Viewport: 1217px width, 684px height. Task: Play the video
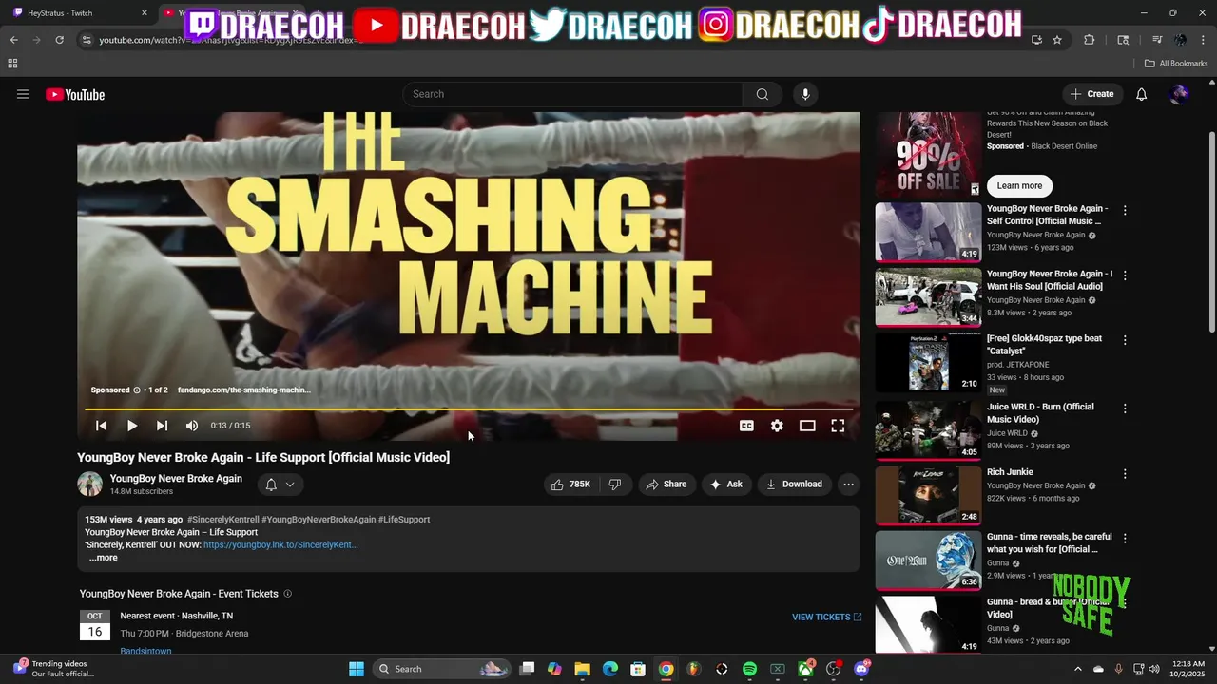(132, 426)
